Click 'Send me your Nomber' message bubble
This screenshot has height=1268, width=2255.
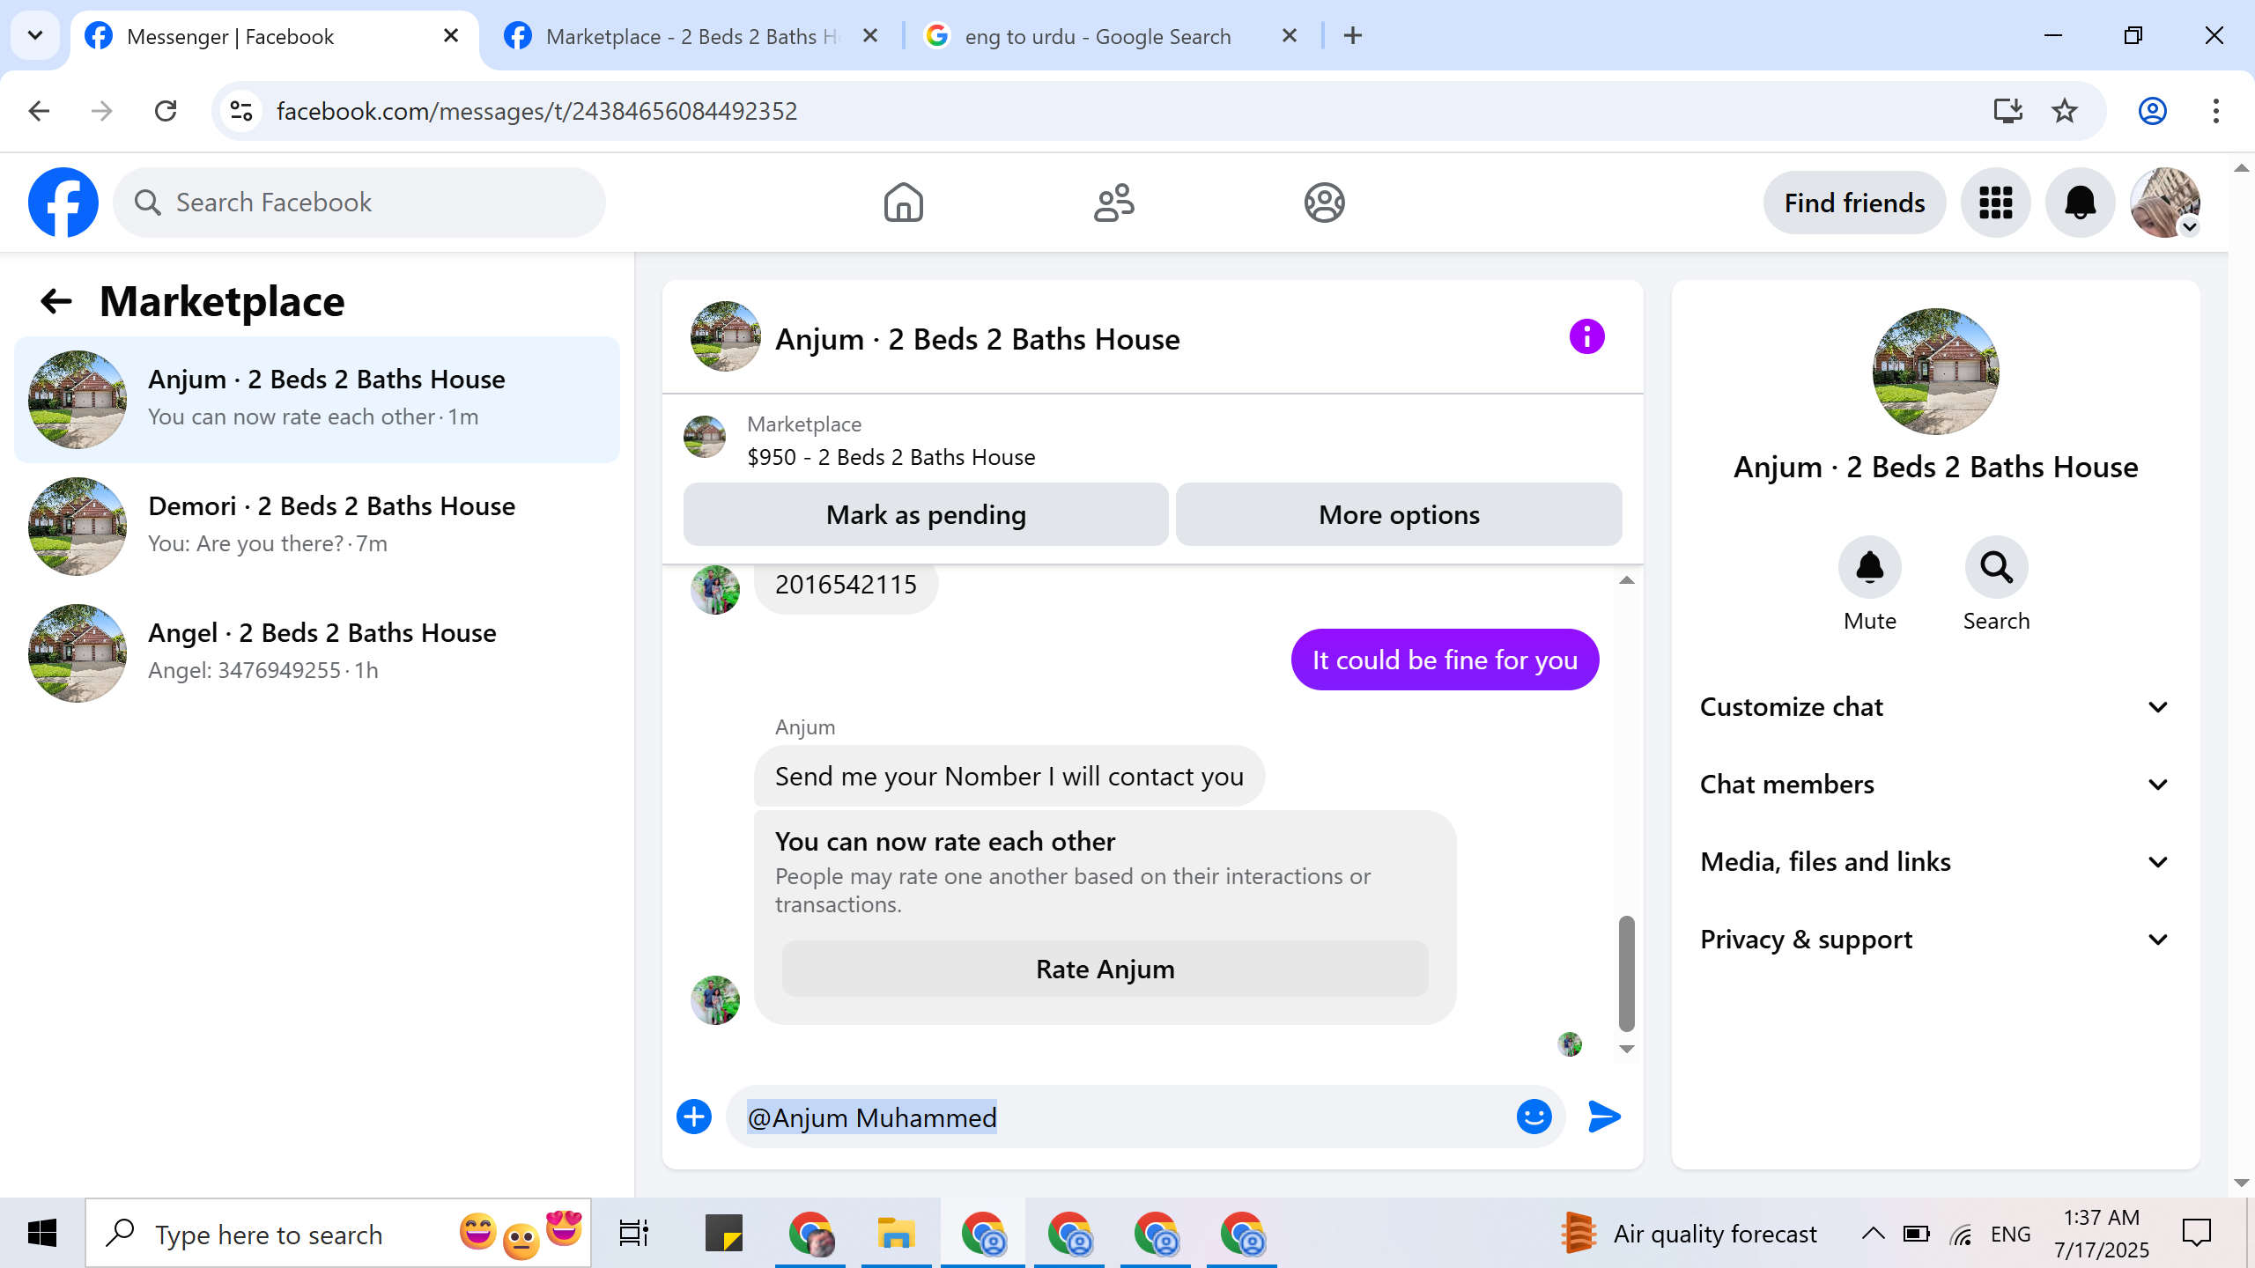click(1009, 776)
